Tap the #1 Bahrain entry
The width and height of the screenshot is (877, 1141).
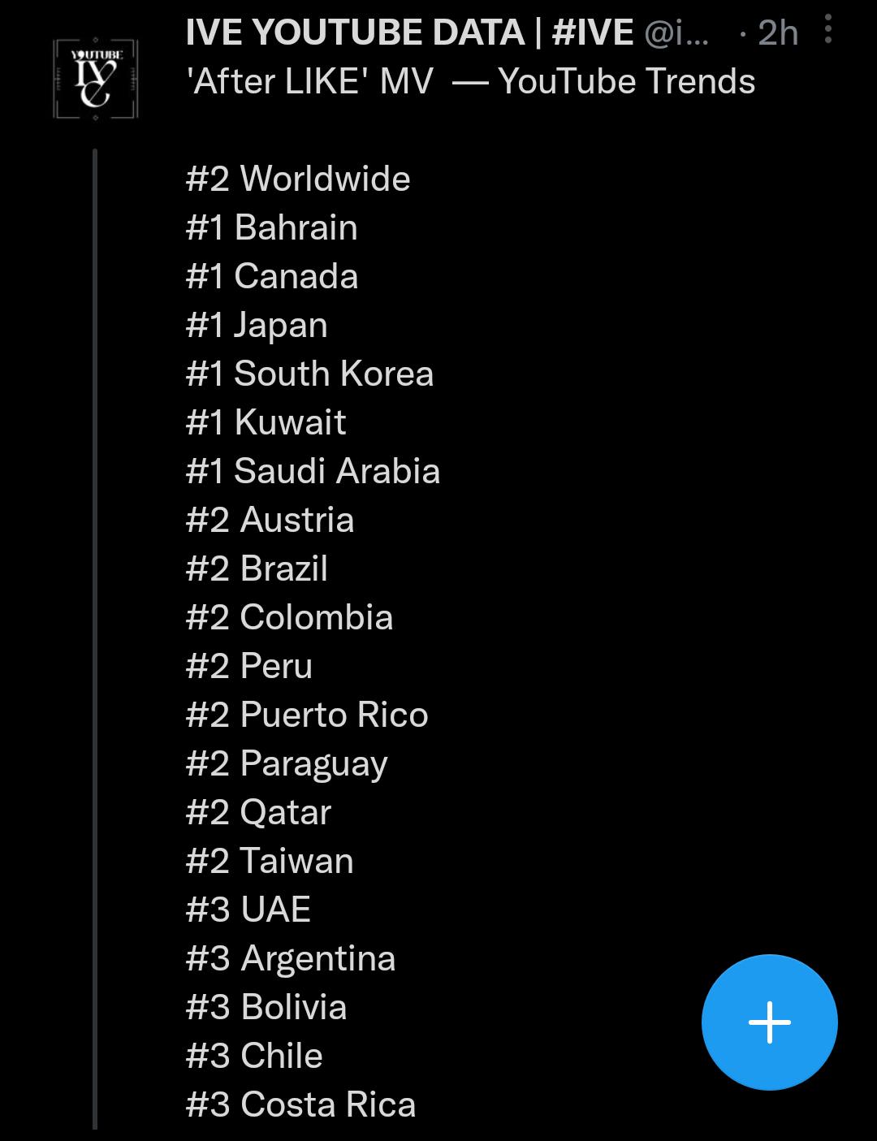click(272, 227)
